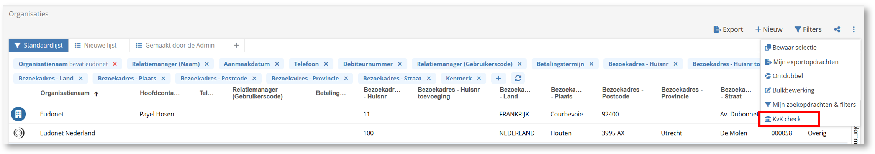
Task: Sort by Organisatienaam column header
Action: (x=65, y=93)
